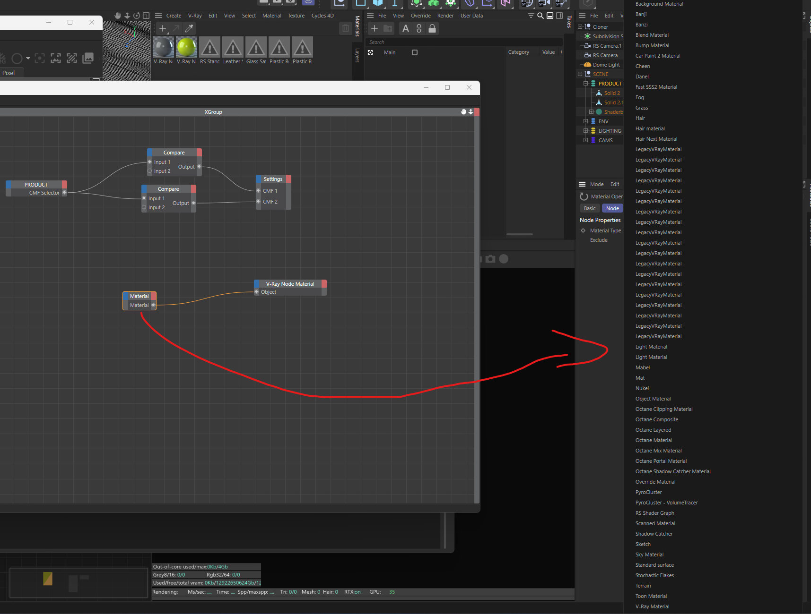This screenshot has height=614, width=811.
Task: Open the Override menu in Takes manager
Action: [421, 16]
